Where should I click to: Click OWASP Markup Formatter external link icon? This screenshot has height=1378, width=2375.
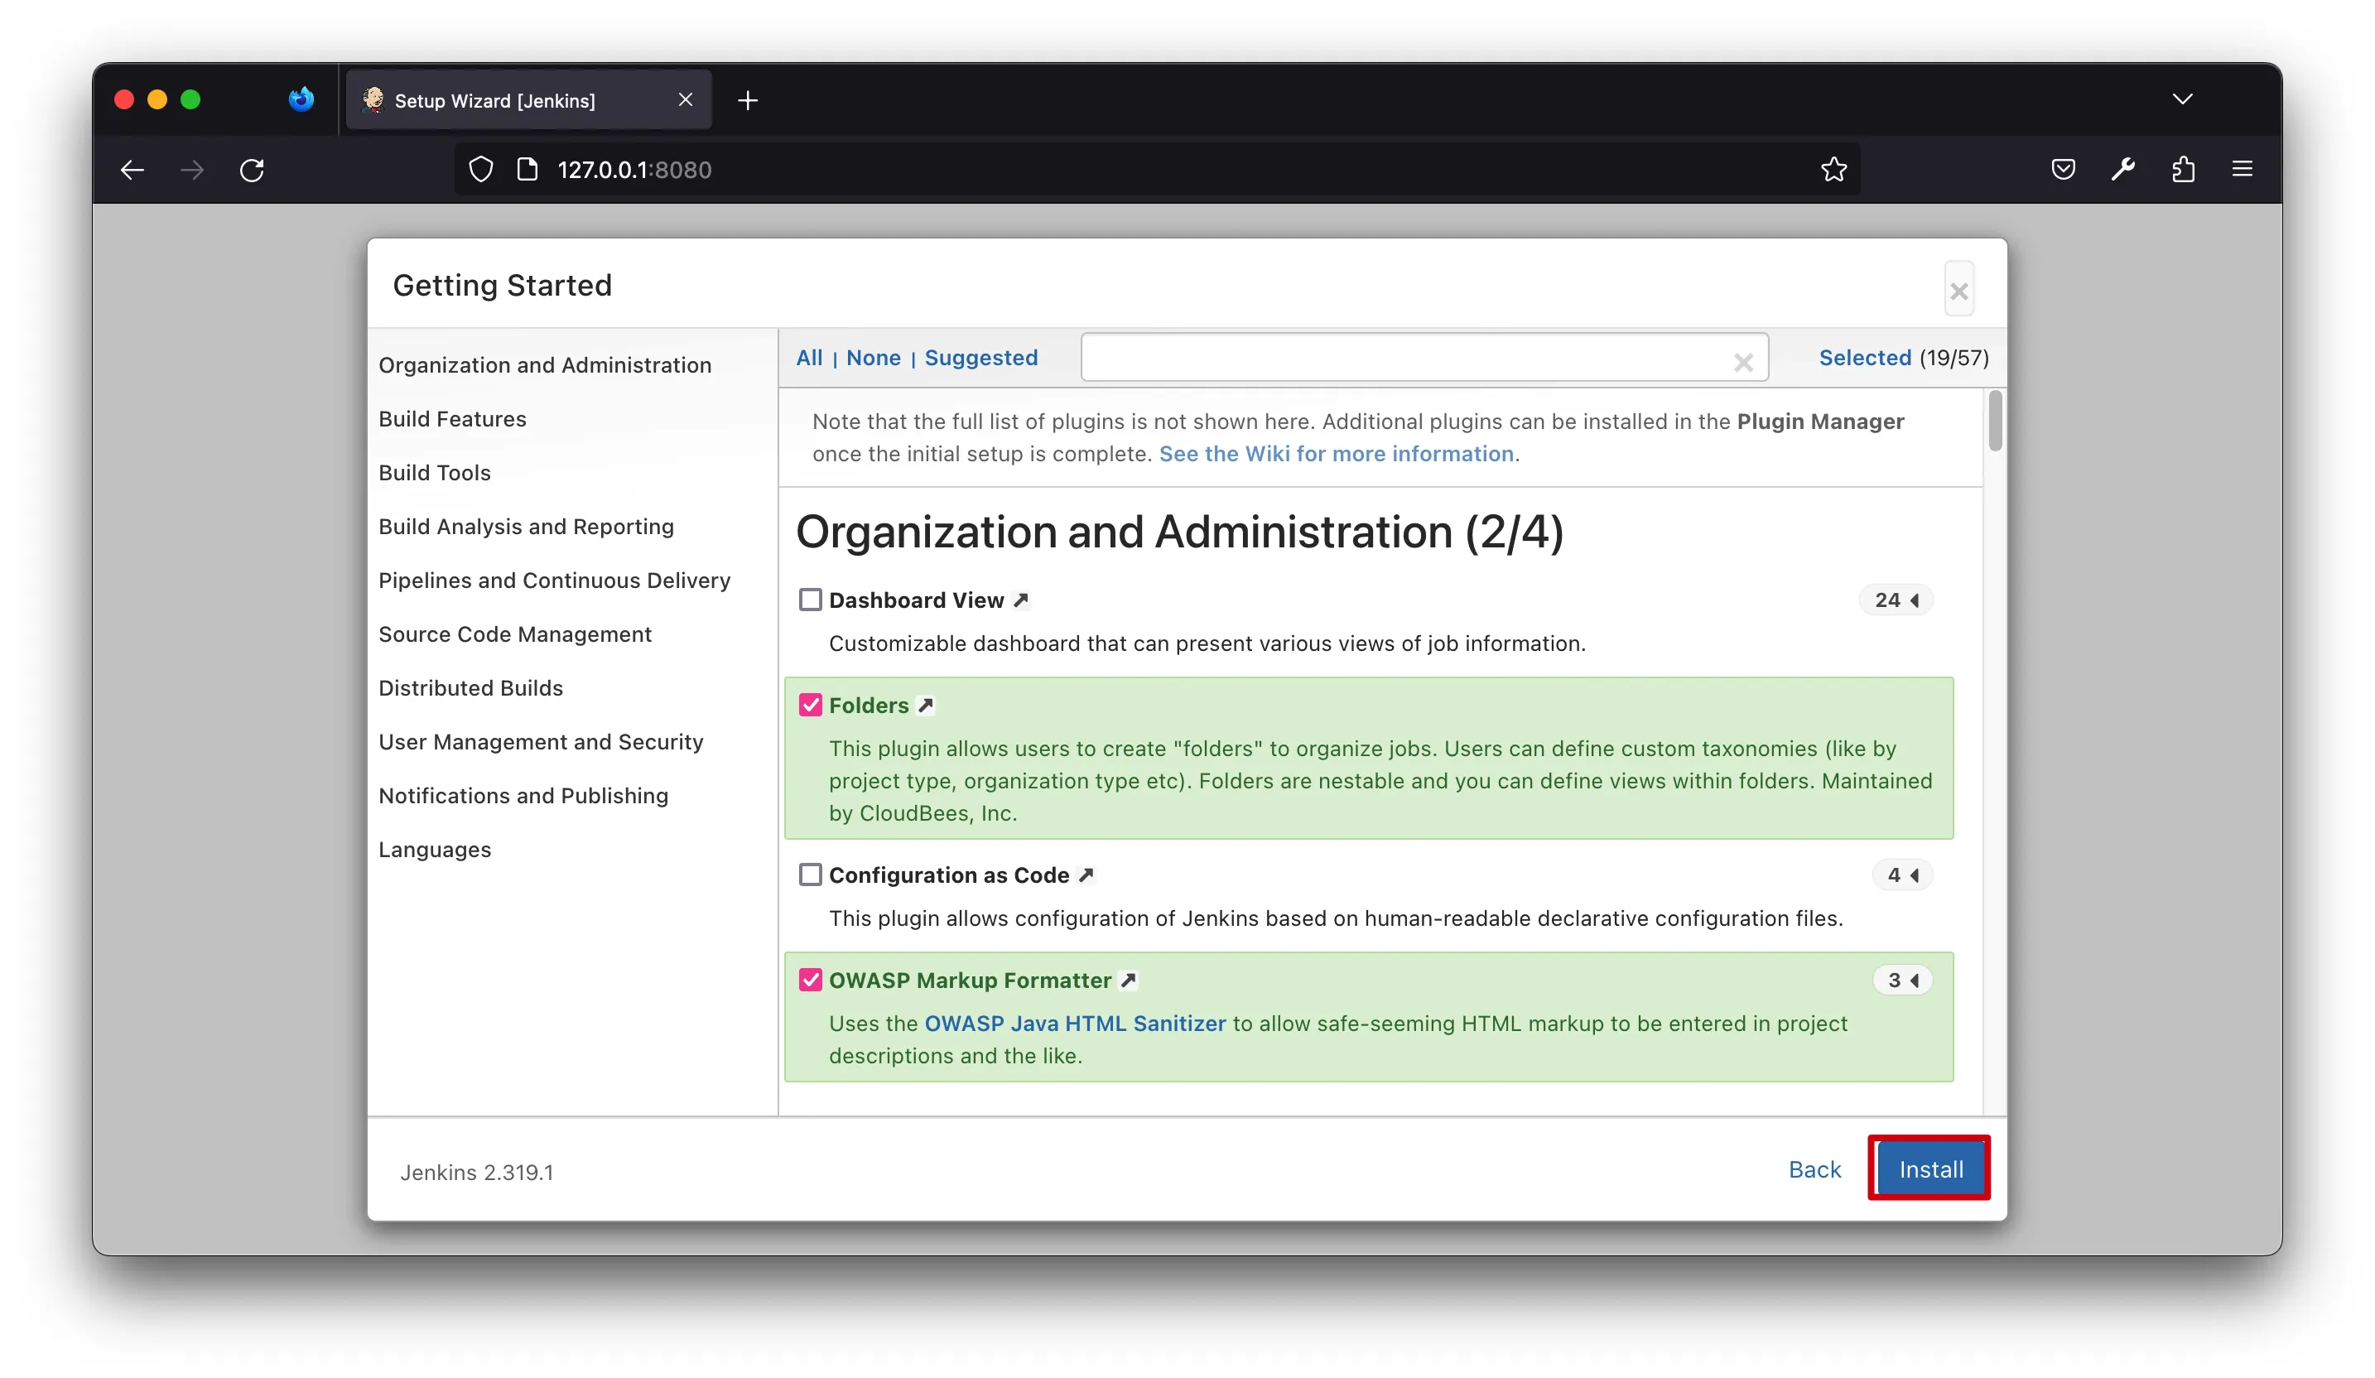coord(1127,981)
